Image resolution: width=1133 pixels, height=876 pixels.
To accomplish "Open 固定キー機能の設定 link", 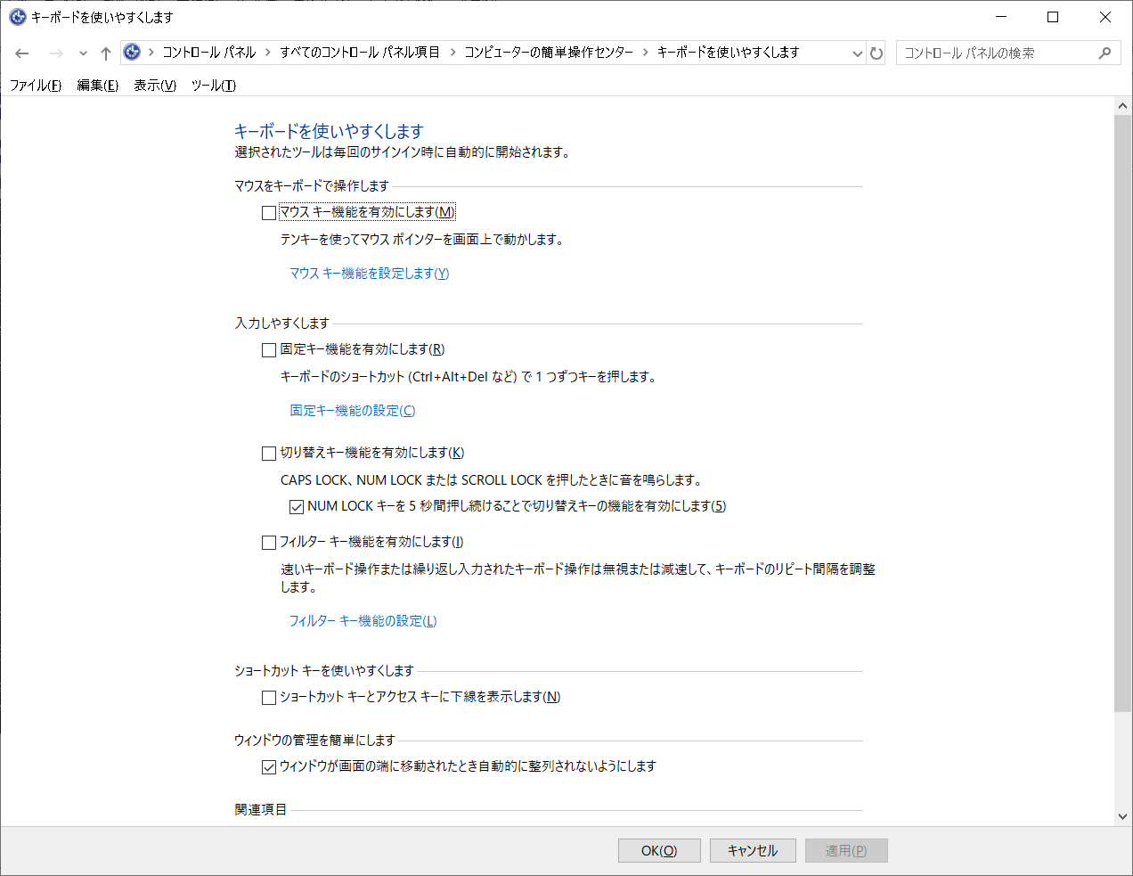I will tap(352, 410).
